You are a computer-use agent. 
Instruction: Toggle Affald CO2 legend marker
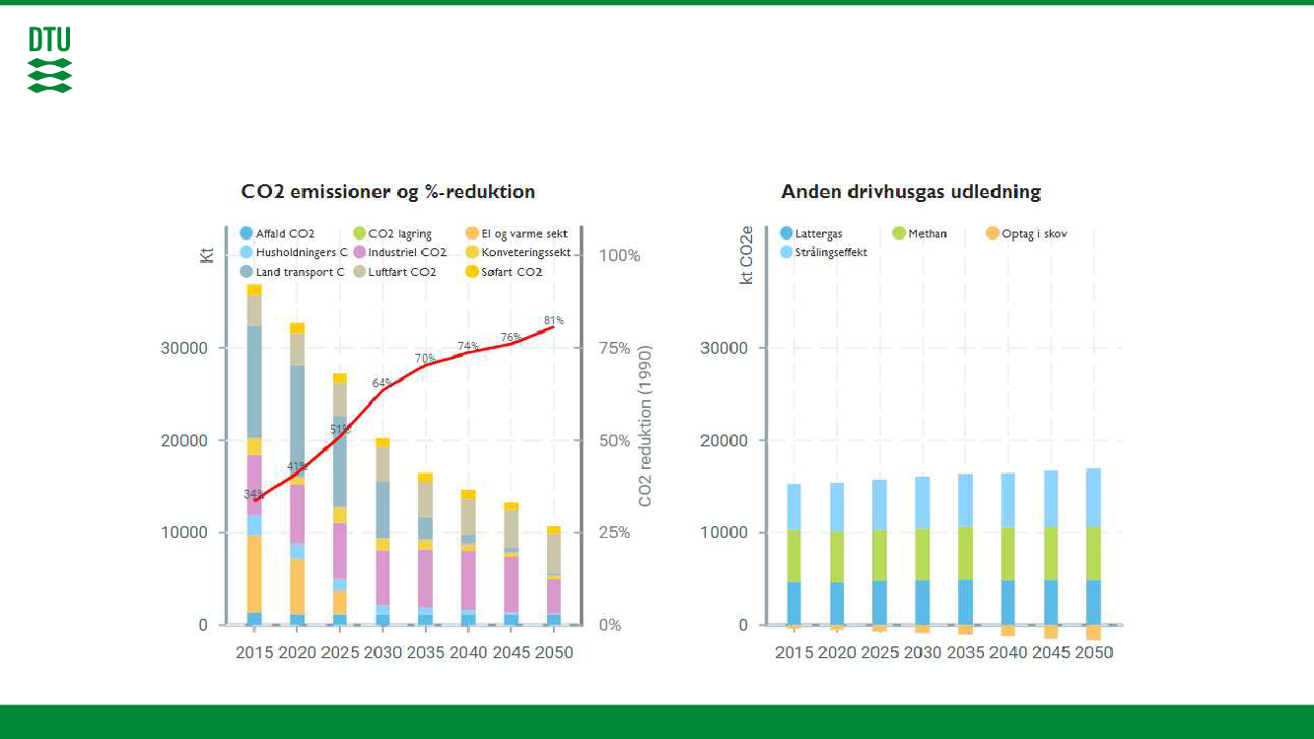point(246,234)
